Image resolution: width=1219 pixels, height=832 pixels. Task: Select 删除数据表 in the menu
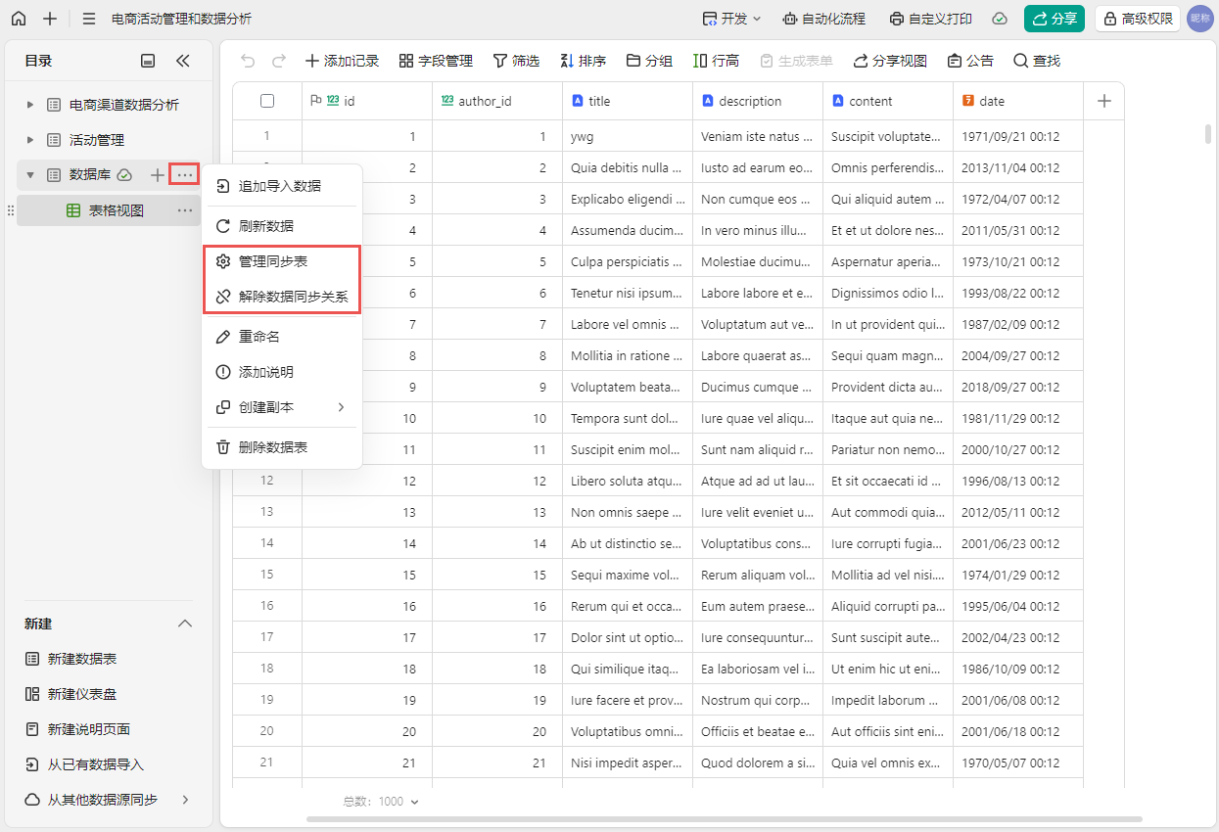point(273,447)
